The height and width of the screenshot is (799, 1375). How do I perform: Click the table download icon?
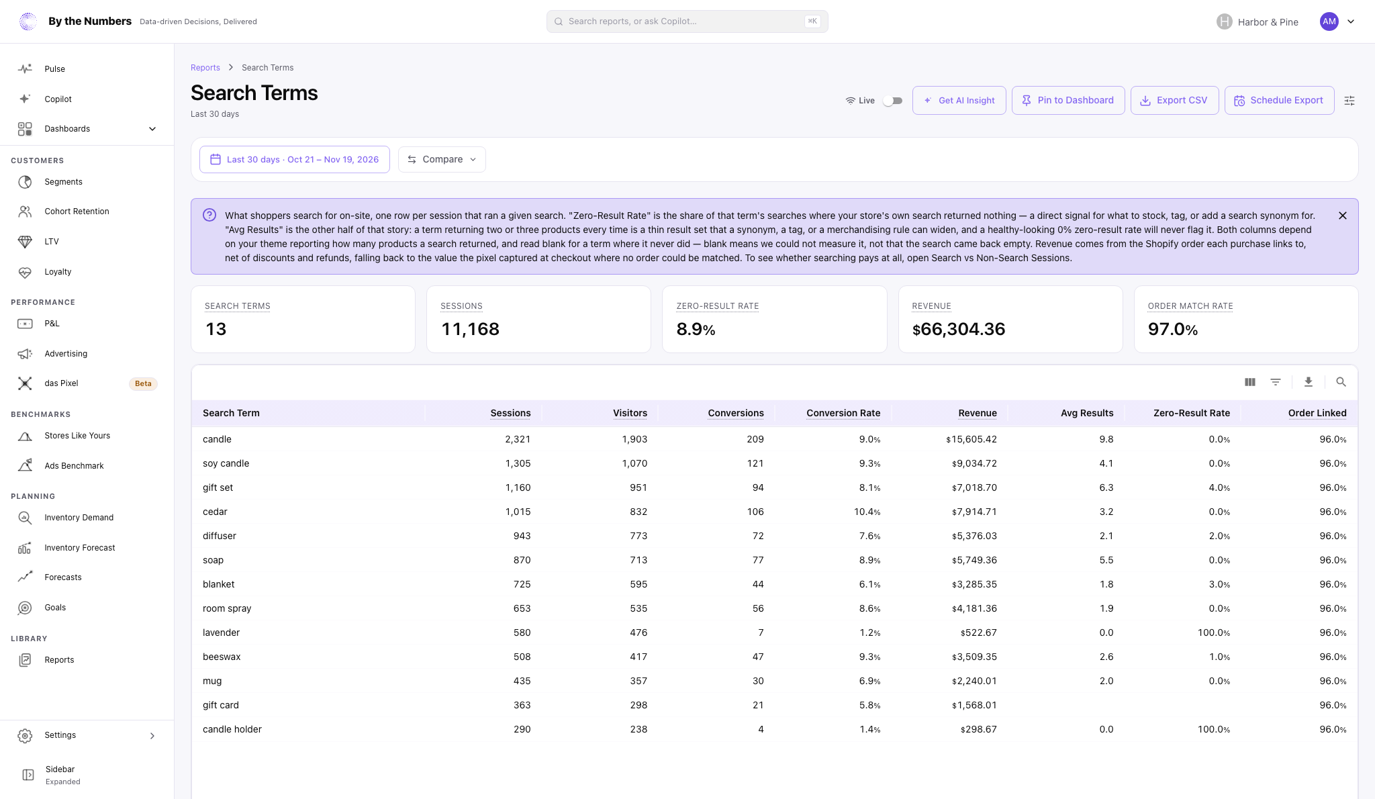[x=1308, y=382]
